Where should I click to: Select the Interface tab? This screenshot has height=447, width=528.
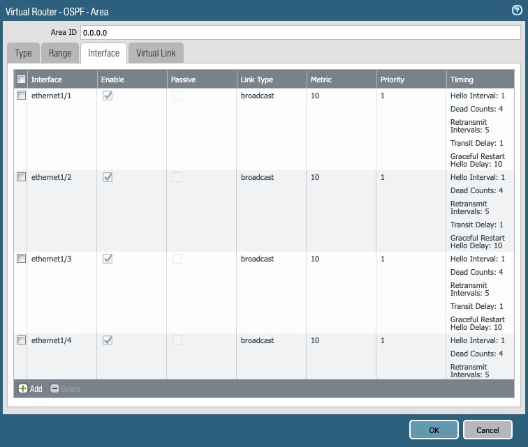[103, 53]
